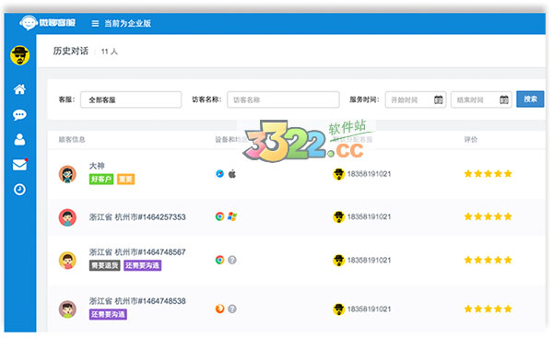Click the star rating in #1464257353 row

pyautogui.click(x=488, y=216)
